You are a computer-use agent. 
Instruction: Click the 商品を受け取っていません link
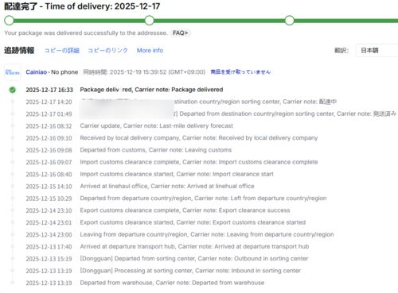pyautogui.click(x=240, y=72)
